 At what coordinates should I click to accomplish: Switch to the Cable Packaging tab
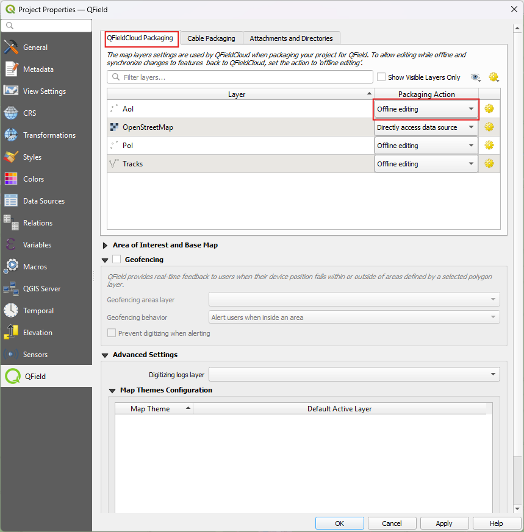pyautogui.click(x=211, y=38)
